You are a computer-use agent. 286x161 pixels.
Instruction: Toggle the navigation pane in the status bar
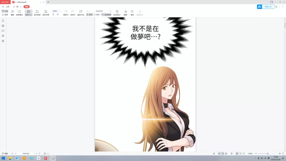[x=5, y=153]
